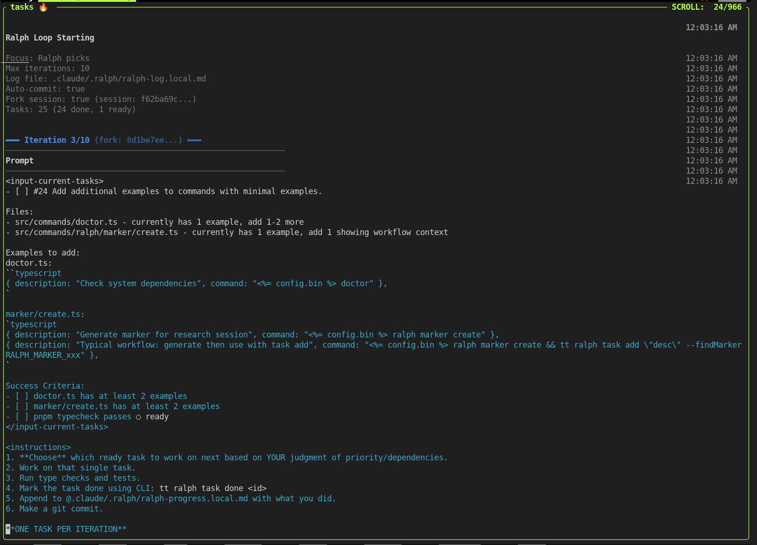Click the src/commands/doctor.ts file path
757x545 pixels.
tap(66, 222)
